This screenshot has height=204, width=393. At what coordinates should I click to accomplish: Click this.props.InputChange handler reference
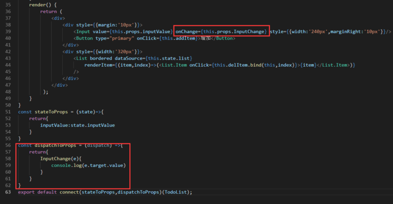click(234, 31)
